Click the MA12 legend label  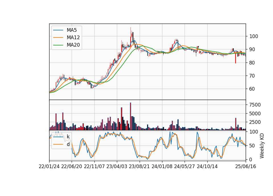73,37
